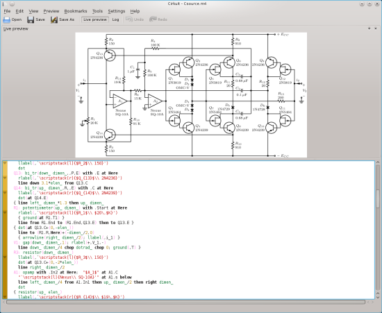The height and width of the screenshot is (313, 382).
Task: Close the Live preview panel
Action: click(x=376, y=28)
